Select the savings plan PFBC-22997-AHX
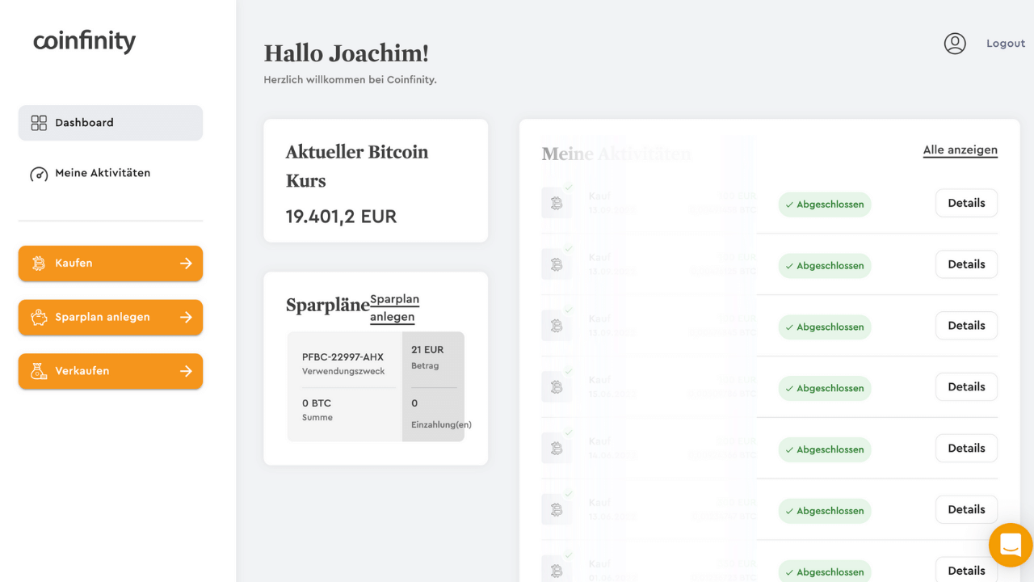The image size is (1034, 582). click(343, 357)
